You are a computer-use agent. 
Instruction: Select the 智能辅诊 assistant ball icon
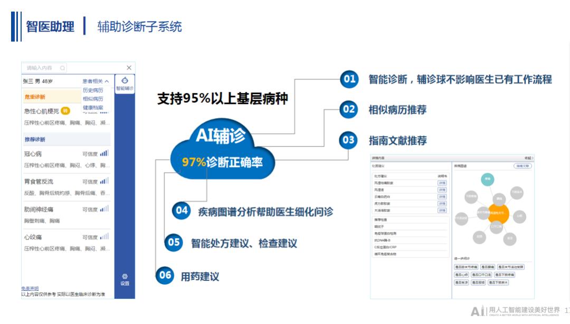pyautogui.click(x=125, y=80)
